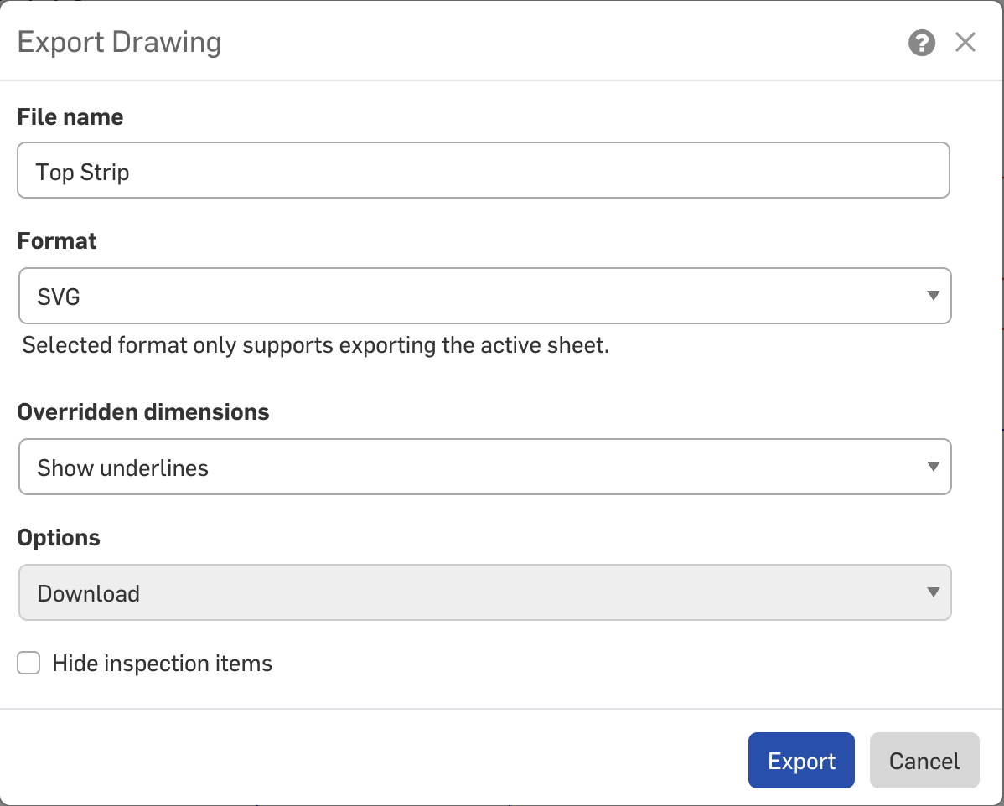The image size is (1004, 806).
Task: Toggle via the Hide inspection items label
Action: click(162, 664)
